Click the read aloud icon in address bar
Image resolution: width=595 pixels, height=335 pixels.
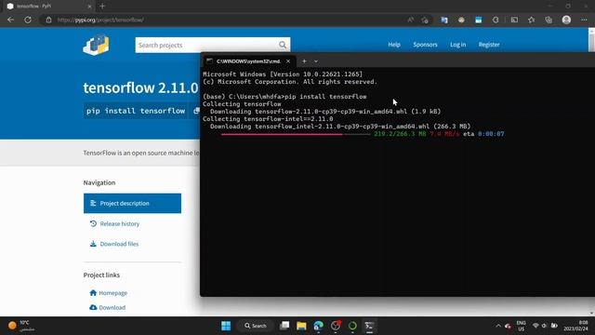tap(411, 20)
